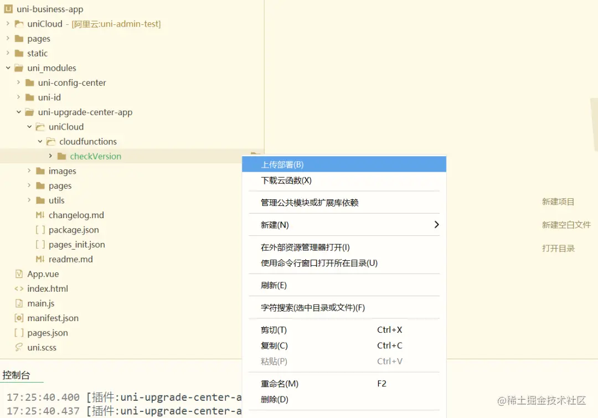Click the console log line at 17:25:40.437
Image resolution: width=598 pixels, height=418 pixels.
[x=124, y=411]
